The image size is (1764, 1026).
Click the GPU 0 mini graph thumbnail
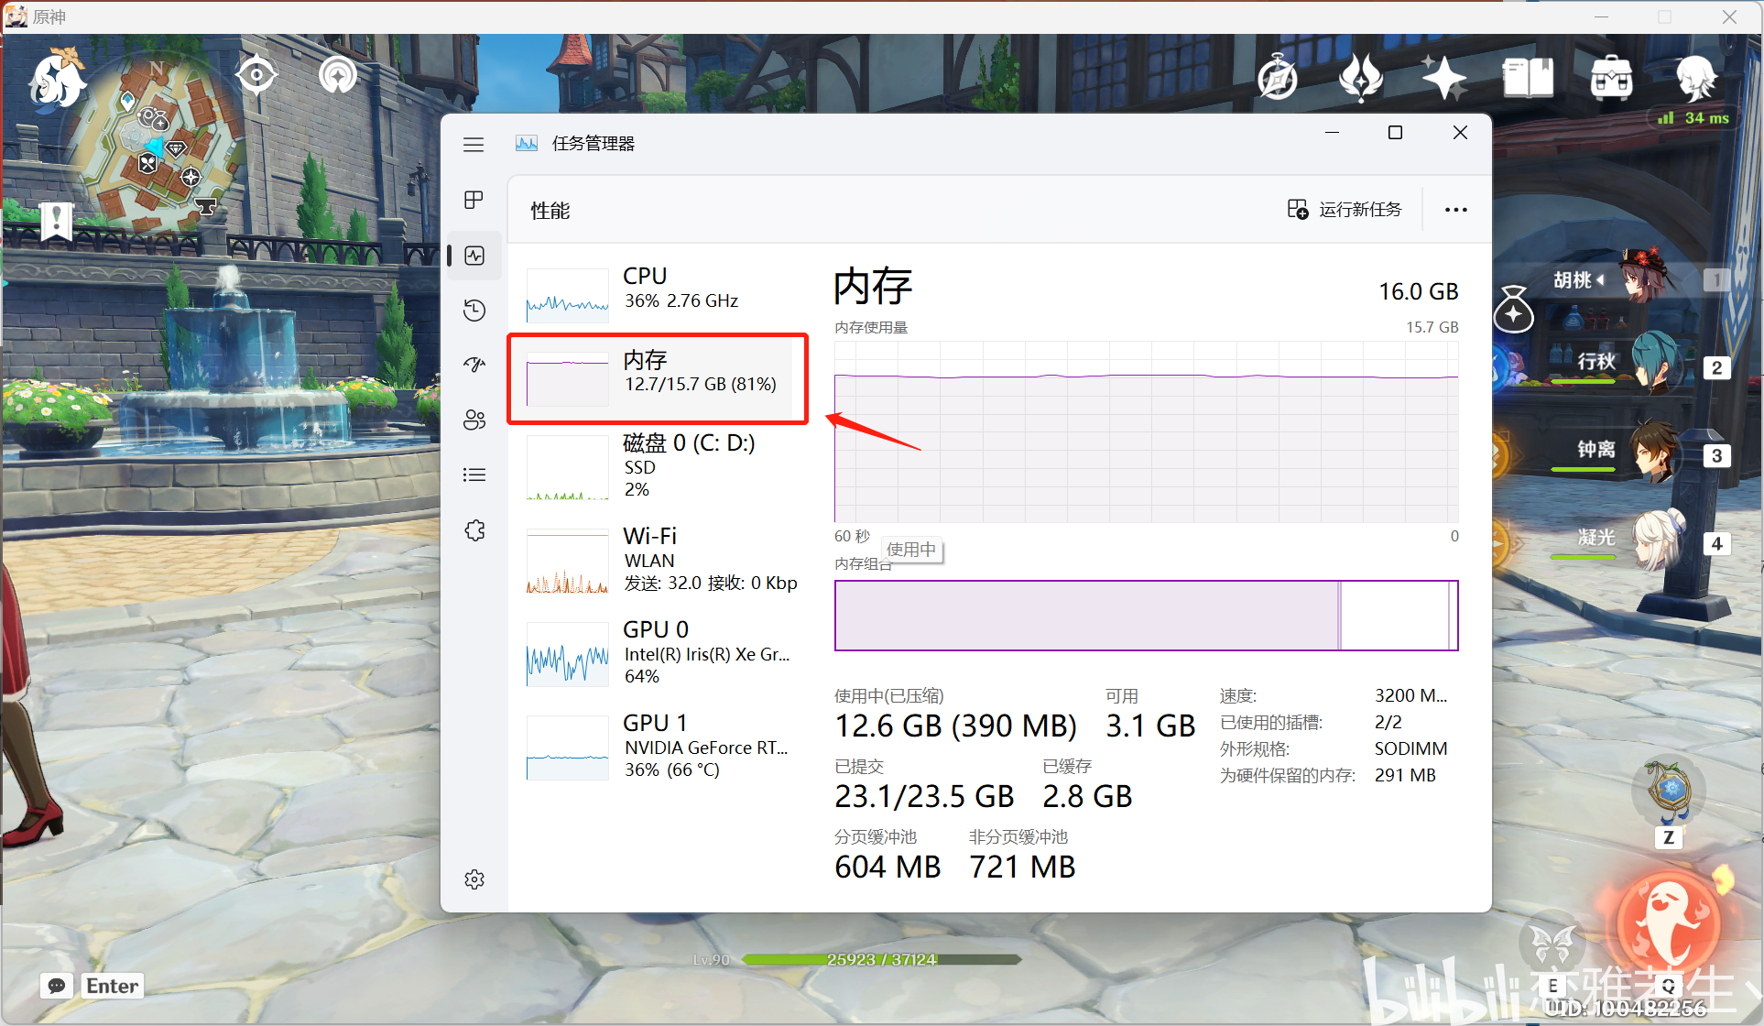click(568, 654)
